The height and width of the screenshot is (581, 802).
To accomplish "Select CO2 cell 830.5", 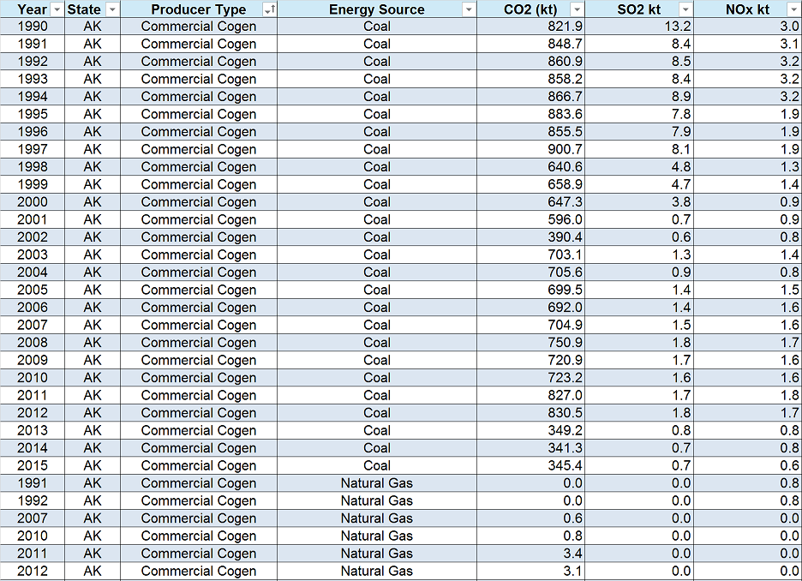I will pyautogui.click(x=531, y=413).
